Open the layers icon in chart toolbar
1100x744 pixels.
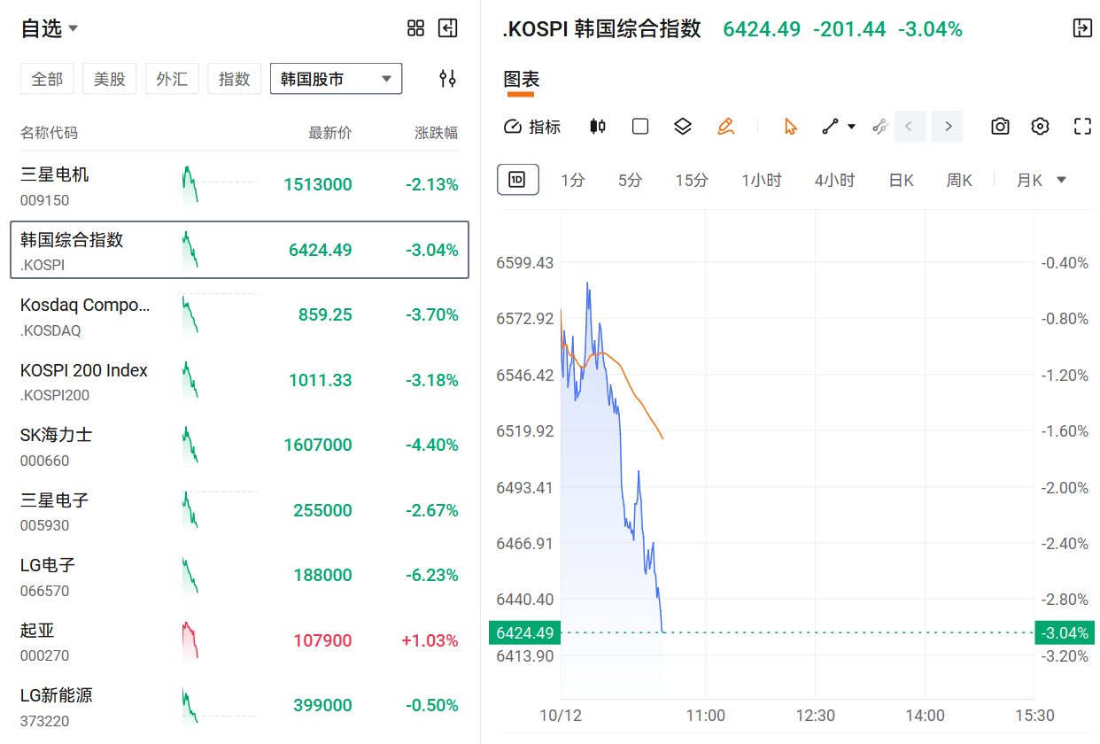682,127
